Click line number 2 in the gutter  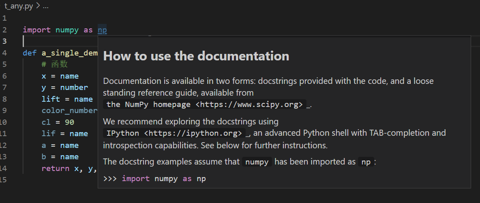(x=4, y=30)
